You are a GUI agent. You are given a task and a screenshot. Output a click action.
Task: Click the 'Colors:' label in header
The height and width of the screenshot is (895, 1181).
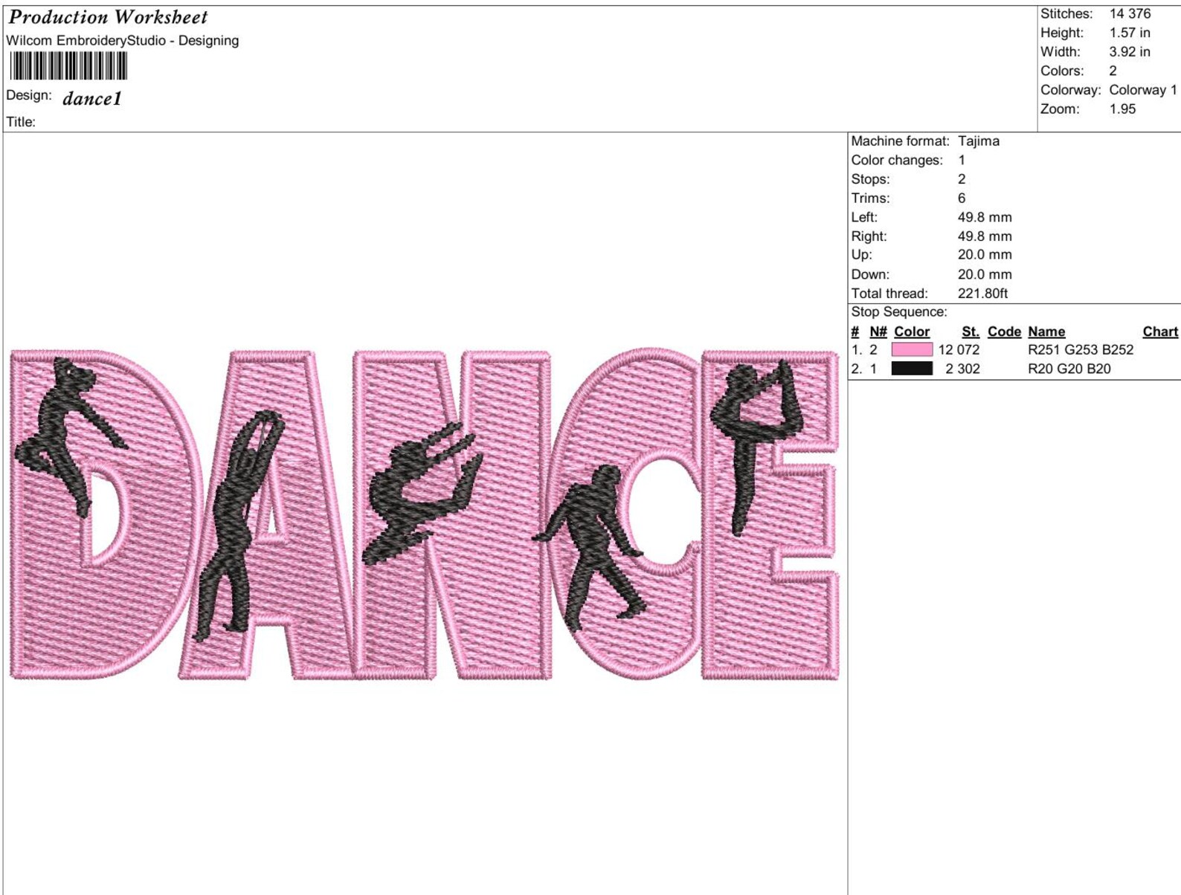tap(1062, 71)
